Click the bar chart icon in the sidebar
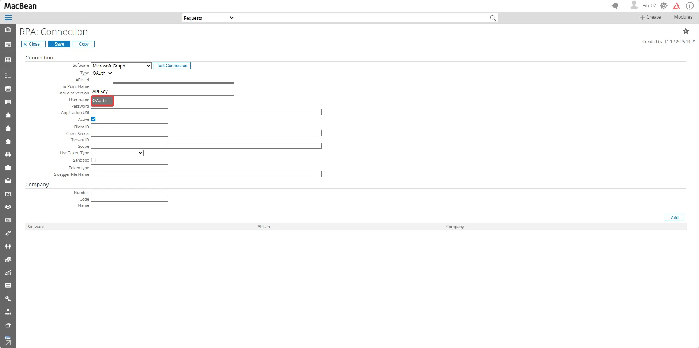The width and height of the screenshot is (699, 348). pos(8,272)
